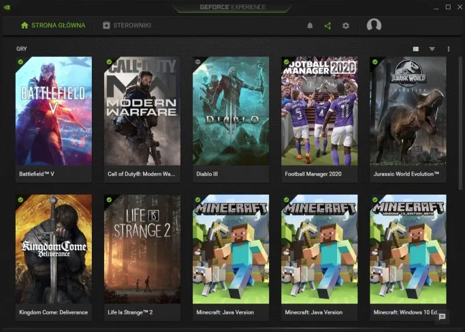
Task: Click the GRY section heading
Action: 22,49
